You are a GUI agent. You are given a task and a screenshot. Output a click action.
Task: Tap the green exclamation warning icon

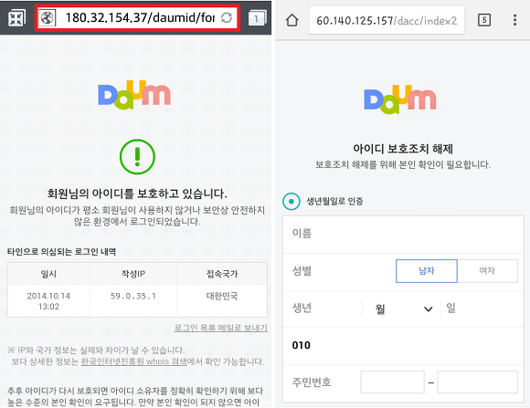[137, 157]
